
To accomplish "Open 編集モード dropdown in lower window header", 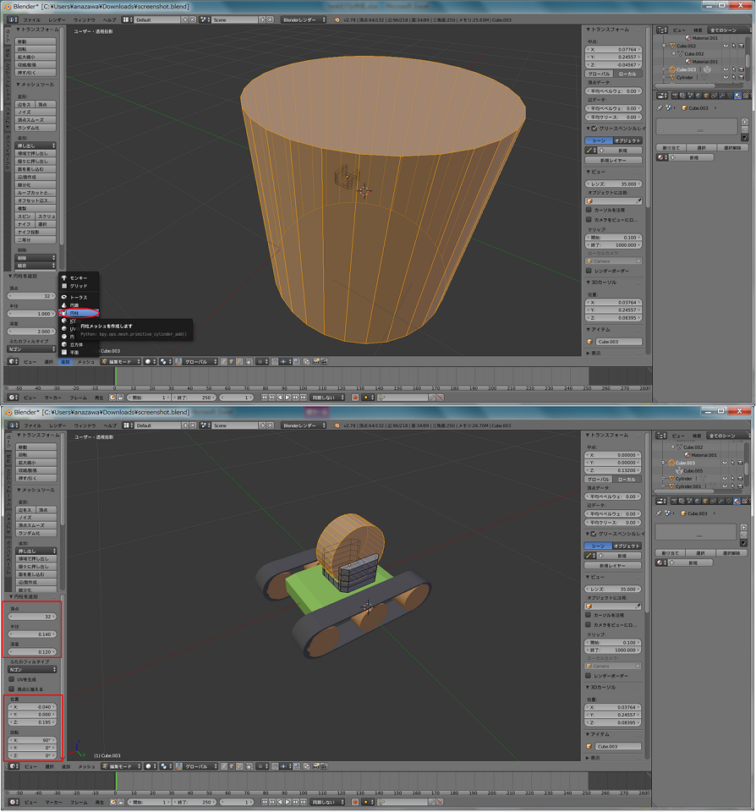I will click(x=120, y=766).
